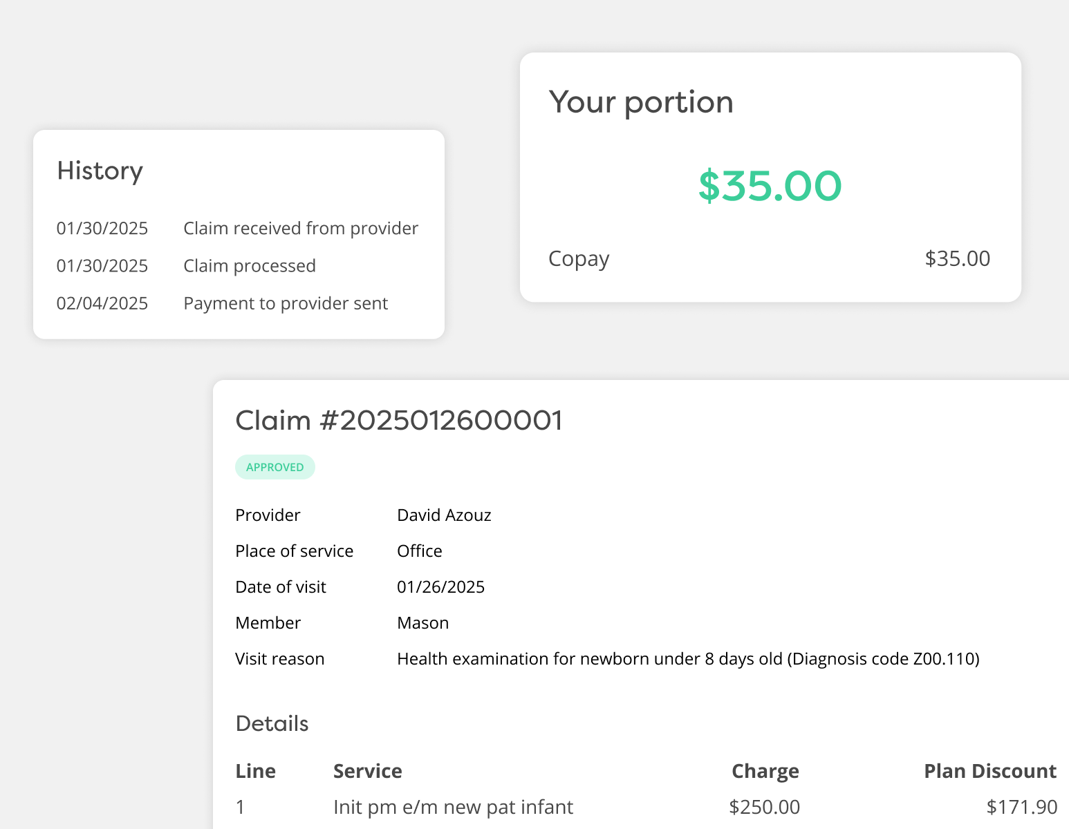Click the date of visit 01/26/2025
Image resolution: width=1069 pixels, height=829 pixels.
click(440, 587)
